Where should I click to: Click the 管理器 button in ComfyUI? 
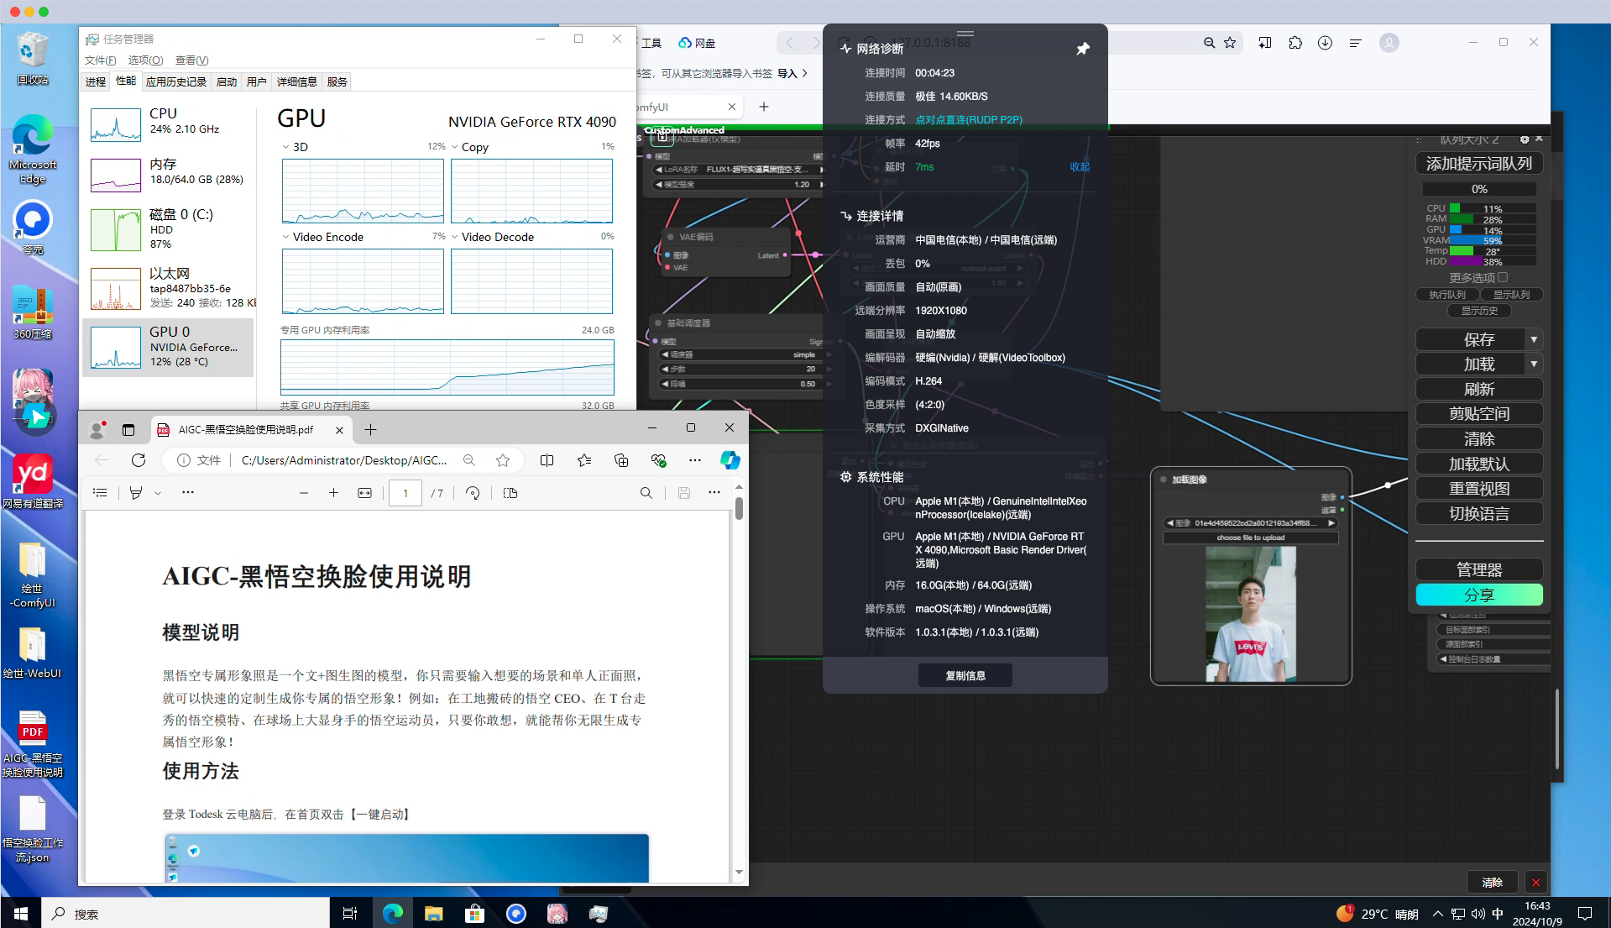(x=1479, y=569)
